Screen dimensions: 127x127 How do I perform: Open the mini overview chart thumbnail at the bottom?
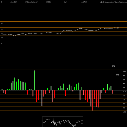point(63,122)
